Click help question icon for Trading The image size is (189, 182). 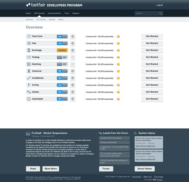click(x=118, y=57)
